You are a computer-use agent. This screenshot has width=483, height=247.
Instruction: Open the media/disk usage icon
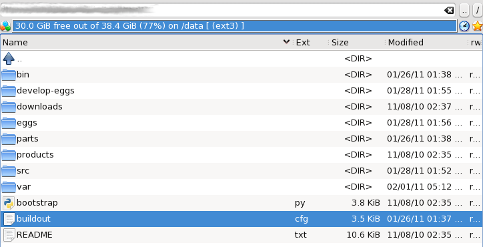(5, 26)
